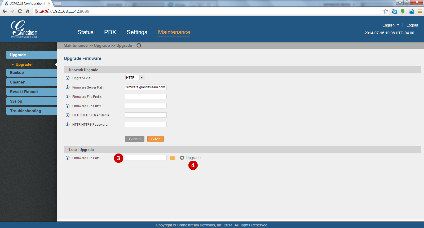Image resolution: width=424 pixels, height=228 pixels.
Task: Open the Chrome hamburger menu
Action: coord(420,11)
